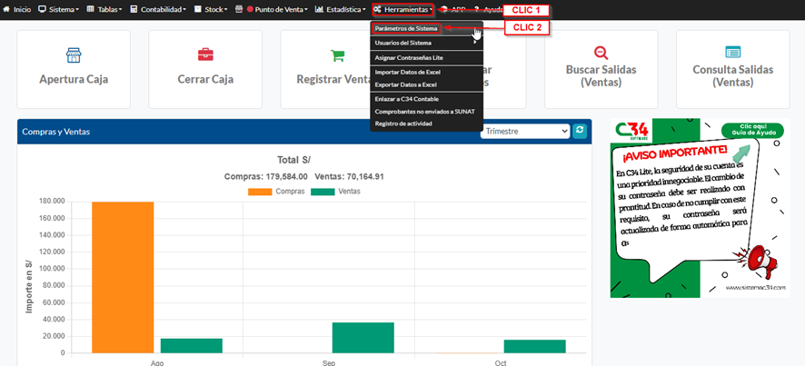The width and height of the screenshot is (805, 366).
Task: Click the green cart Registrar Venta icon
Action: (x=337, y=54)
